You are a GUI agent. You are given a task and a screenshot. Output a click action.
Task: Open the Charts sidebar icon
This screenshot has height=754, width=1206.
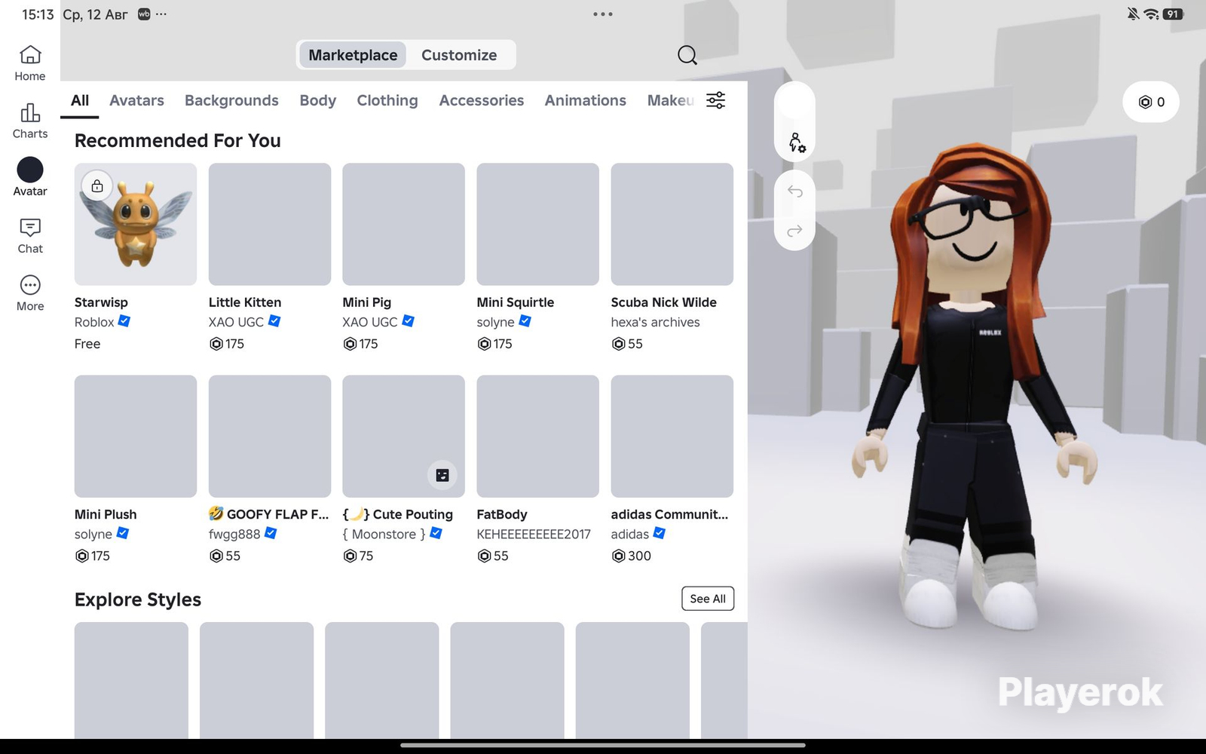[x=30, y=121]
